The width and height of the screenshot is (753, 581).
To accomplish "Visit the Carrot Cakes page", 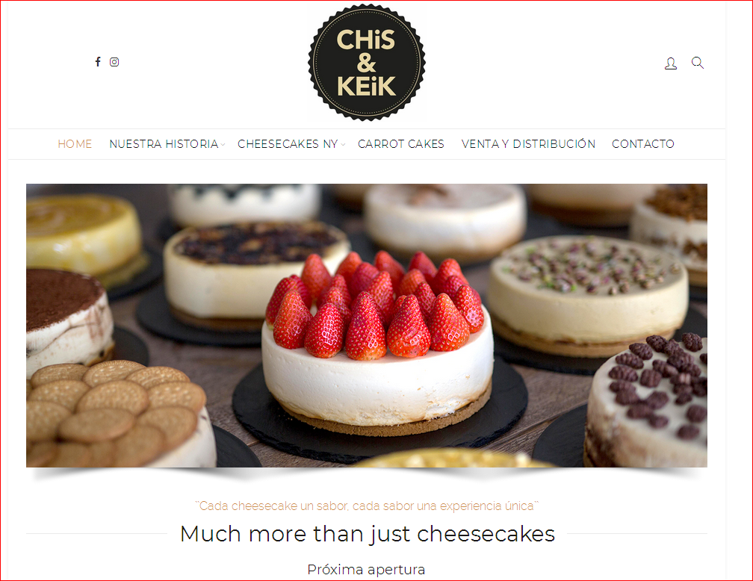I will click(401, 144).
